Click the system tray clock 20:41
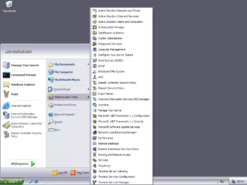The height and width of the screenshot is (185, 247). tap(240, 182)
